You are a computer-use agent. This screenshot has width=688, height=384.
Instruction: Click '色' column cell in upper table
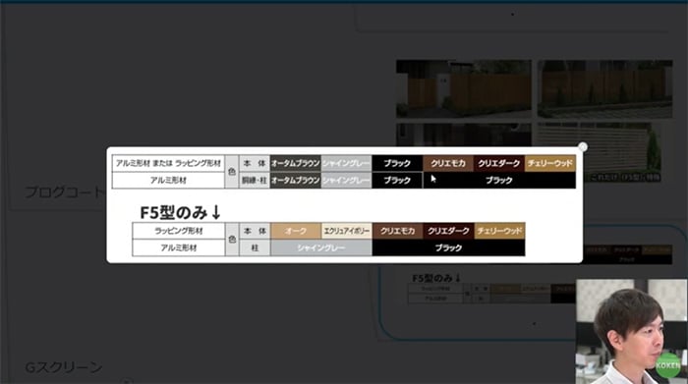point(232,172)
